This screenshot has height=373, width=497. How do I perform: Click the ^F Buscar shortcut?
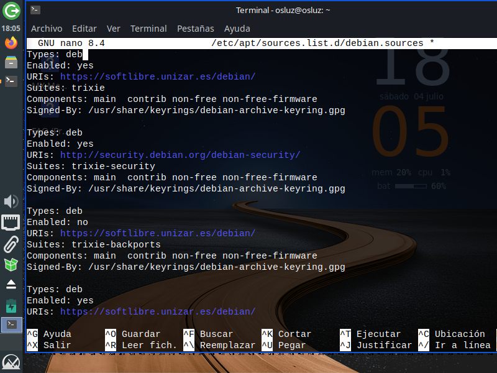point(208,334)
